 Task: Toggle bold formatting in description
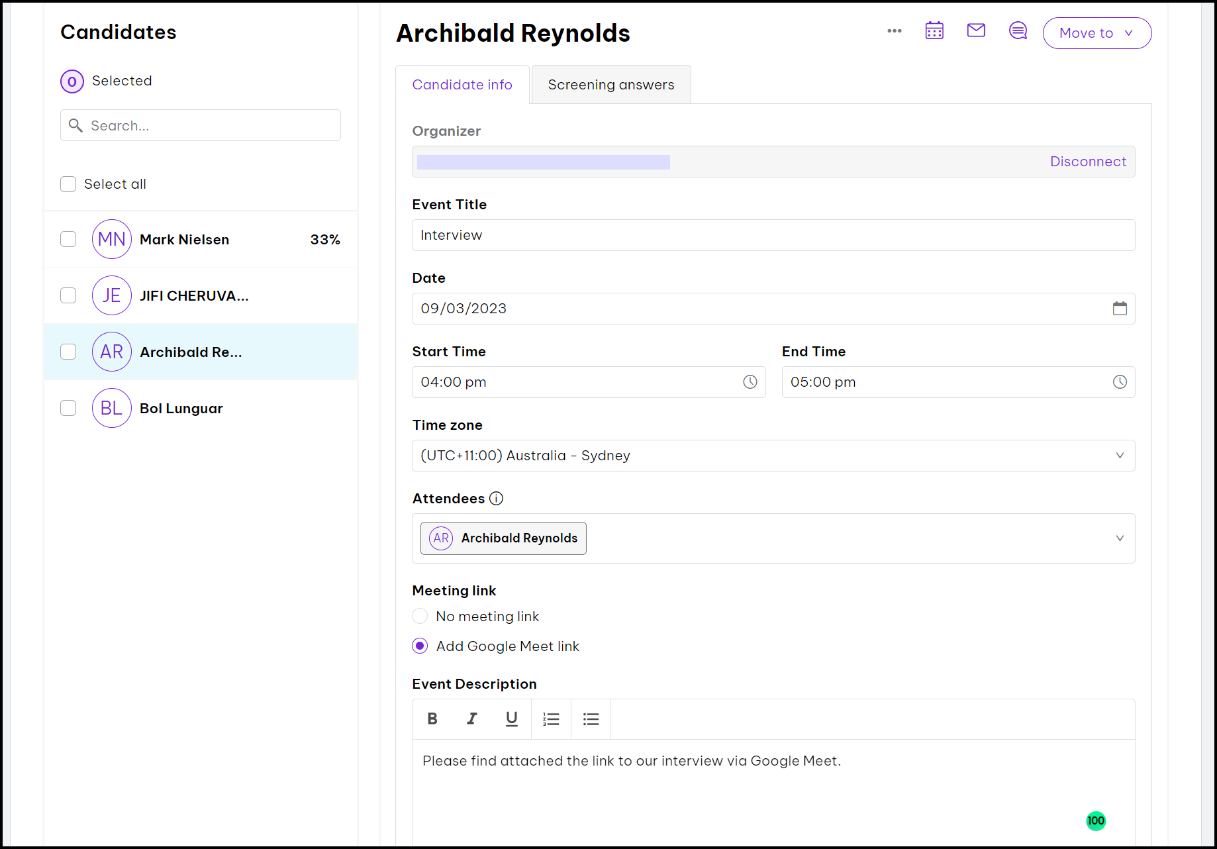(x=432, y=719)
